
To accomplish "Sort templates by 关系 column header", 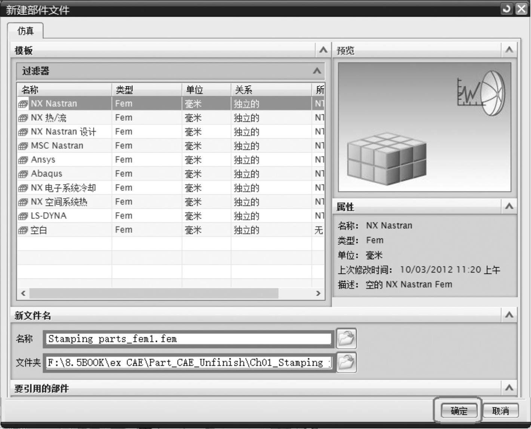I will 271,90.
